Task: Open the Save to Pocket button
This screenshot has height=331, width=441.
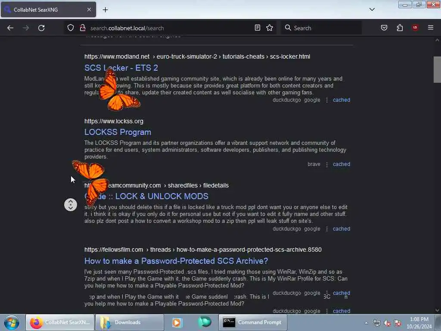Action: click(x=384, y=28)
